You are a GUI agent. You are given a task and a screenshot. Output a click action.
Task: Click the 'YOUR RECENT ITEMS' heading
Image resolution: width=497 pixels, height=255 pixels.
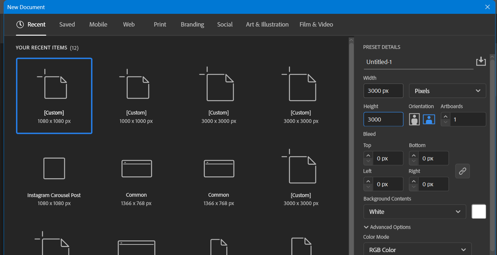coord(41,48)
